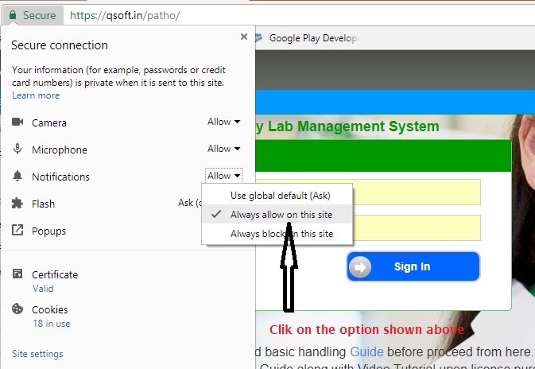Click the Flash puzzle piece icon
Viewport: 535px width, 369px height.
pos(18,204)
